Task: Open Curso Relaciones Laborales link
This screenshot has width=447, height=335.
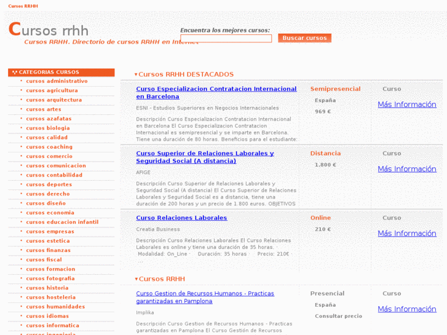Action: tap(181, 218)
